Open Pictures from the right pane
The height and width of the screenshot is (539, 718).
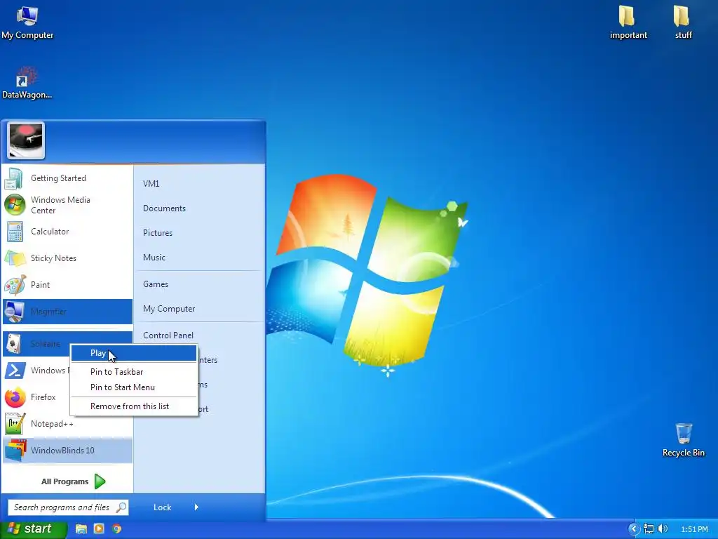158,233
